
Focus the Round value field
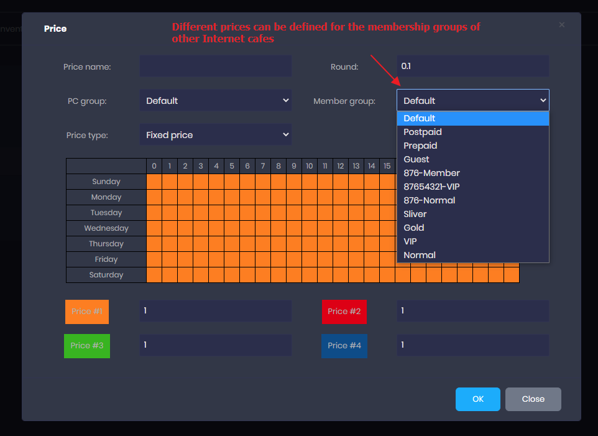472,66
